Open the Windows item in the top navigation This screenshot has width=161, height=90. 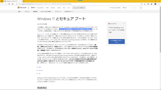pos(53,8)
